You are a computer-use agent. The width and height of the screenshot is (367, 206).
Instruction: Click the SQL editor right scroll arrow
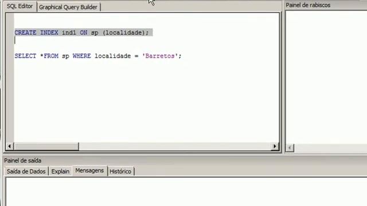point(275,146)
